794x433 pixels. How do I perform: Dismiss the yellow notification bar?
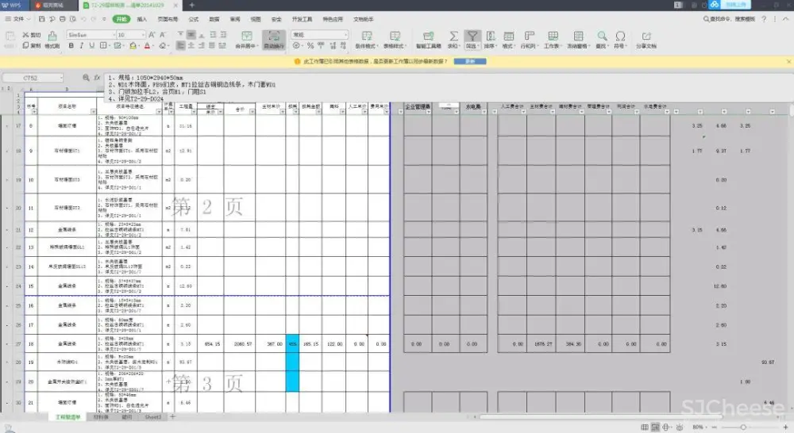[787, 61]
